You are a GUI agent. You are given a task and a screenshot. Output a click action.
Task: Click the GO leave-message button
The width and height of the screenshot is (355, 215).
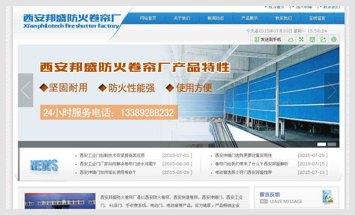pos(264,201)
